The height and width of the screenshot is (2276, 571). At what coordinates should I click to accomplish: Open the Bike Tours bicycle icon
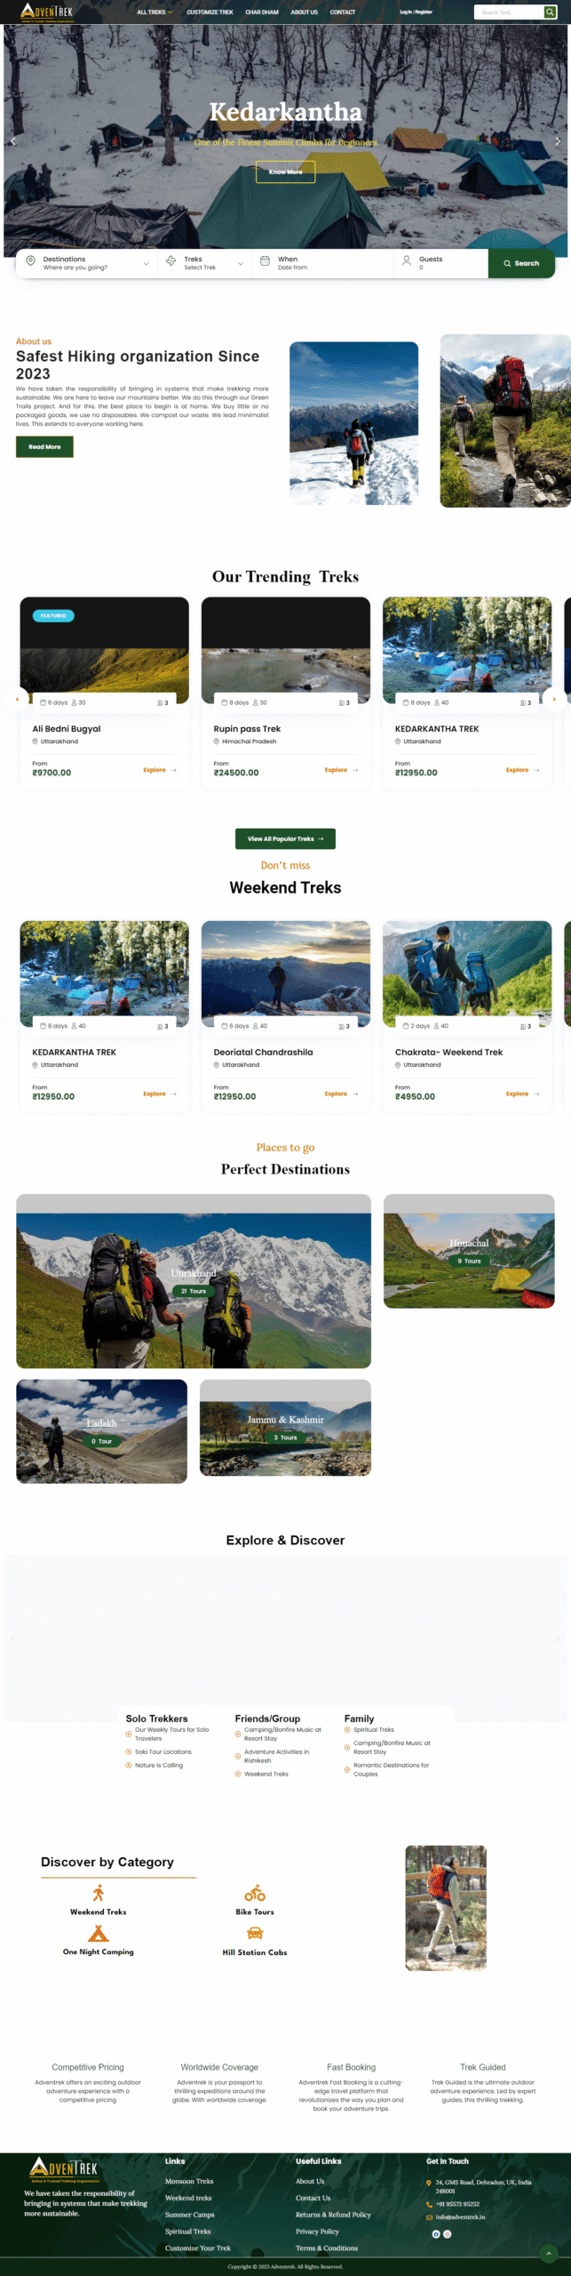pyautogui.click(x=255, y=1894)
